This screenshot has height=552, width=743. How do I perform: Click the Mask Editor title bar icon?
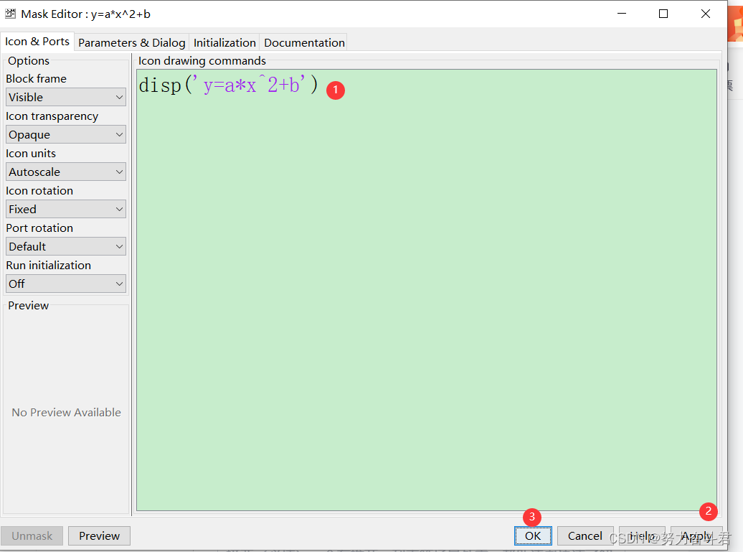point(9,13)
